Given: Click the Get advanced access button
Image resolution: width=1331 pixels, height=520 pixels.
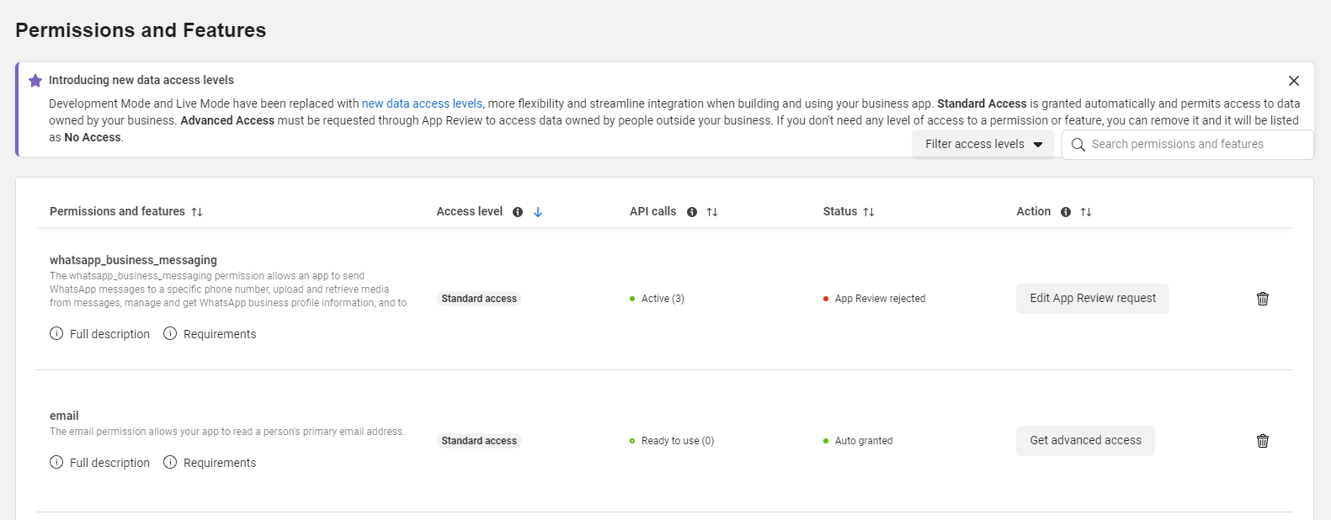Looking at the screenshot, I should pos(1085,441).
